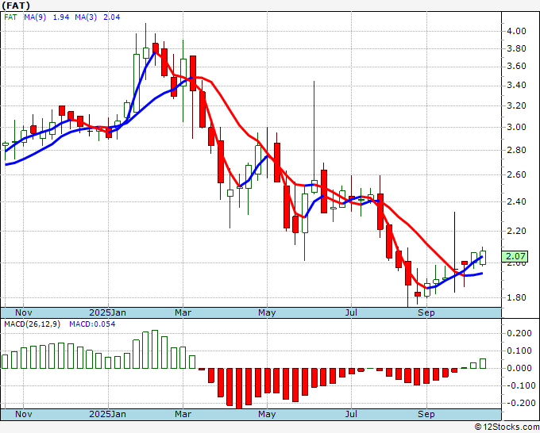Click the 2.60 price axis label
This screenshot has height=433, width=540.
(x=517, y=174)
